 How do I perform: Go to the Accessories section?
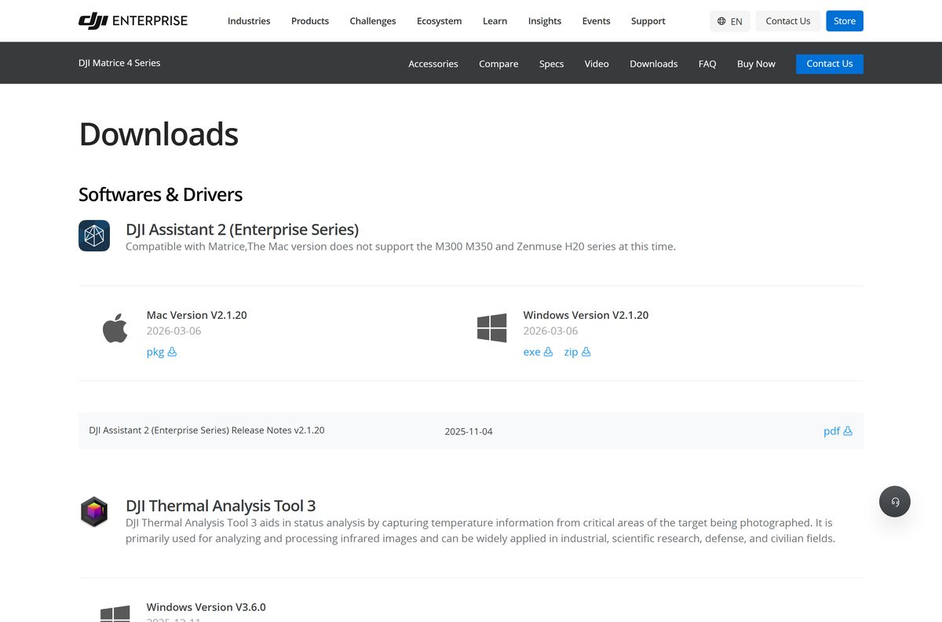click(433, 64)
